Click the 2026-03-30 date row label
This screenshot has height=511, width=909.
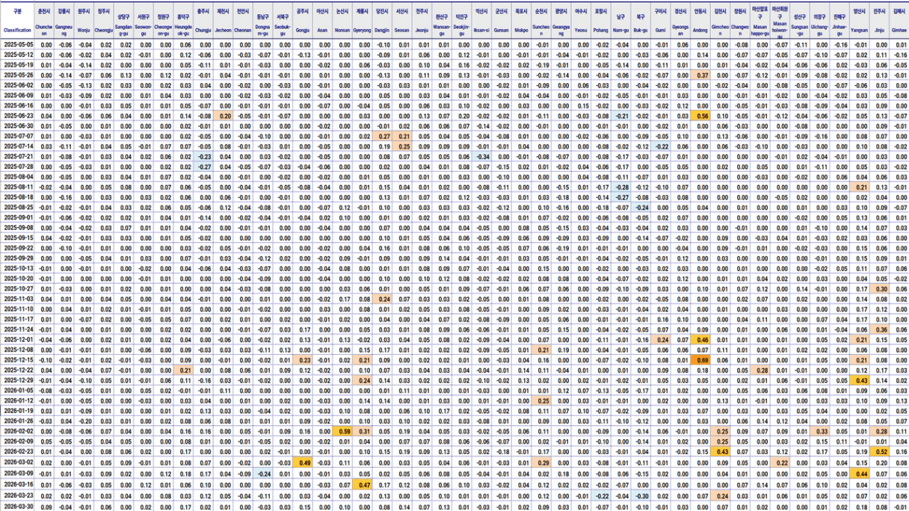click(17, 507)
